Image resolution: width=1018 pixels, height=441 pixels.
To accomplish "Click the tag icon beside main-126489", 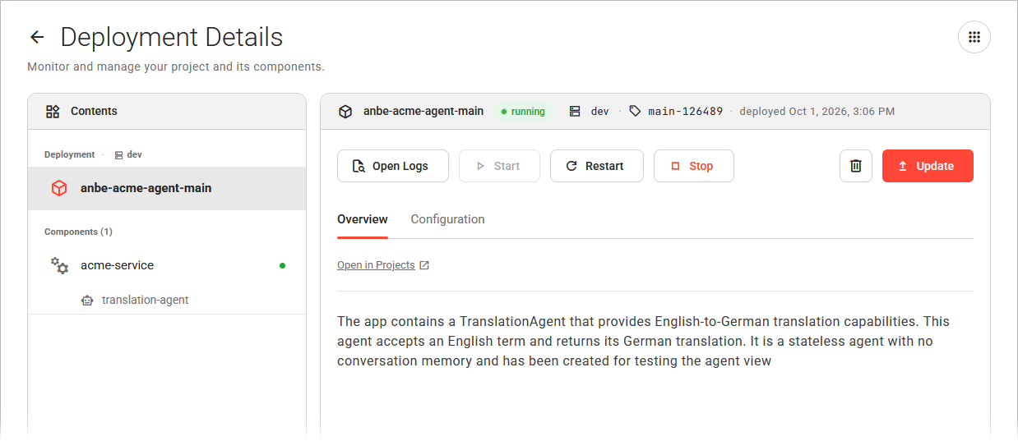I will click(x=635, y=111).
